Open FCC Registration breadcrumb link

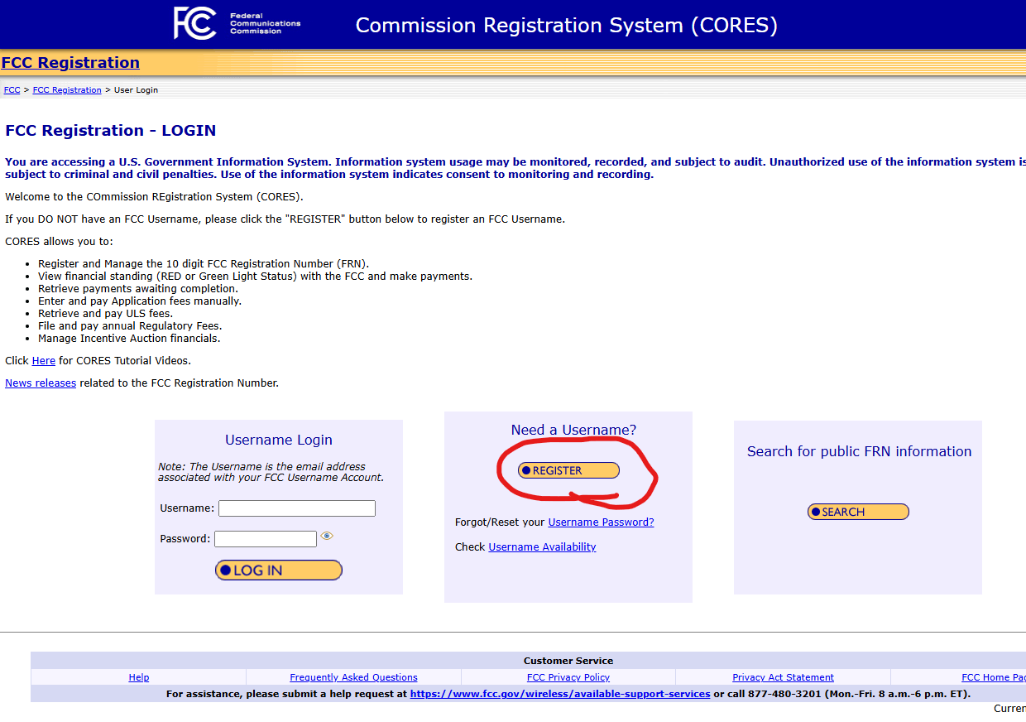click(67, 90)
